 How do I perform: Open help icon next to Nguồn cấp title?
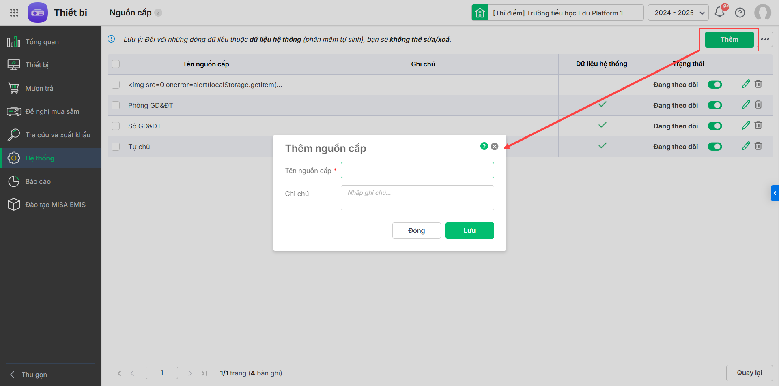coord(158,13)
